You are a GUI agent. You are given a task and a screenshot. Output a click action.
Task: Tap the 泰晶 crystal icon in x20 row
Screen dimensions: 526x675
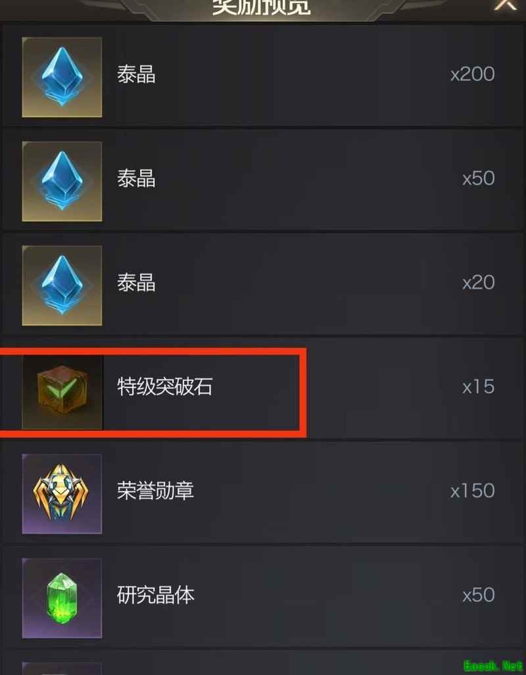coord(62,286)
